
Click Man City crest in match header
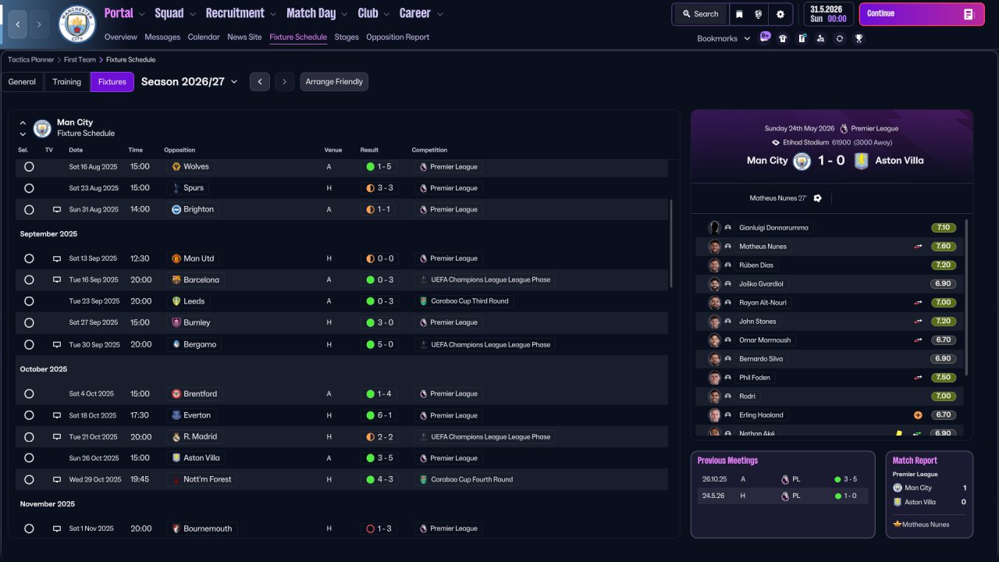tap(802, 161)
